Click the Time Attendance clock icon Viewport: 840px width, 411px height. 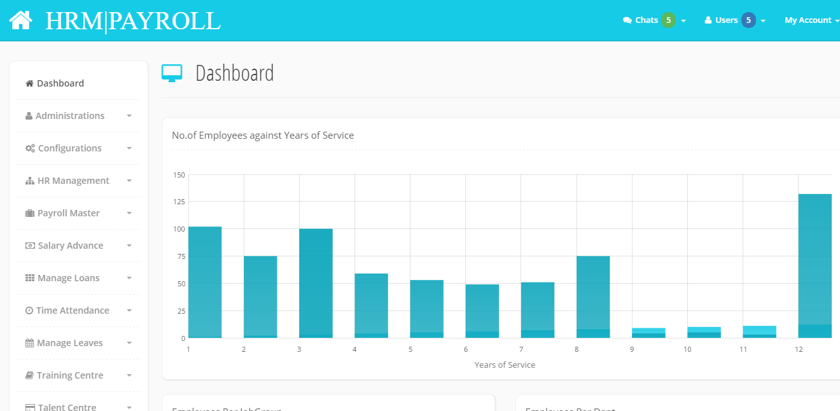tap(29, 310)
